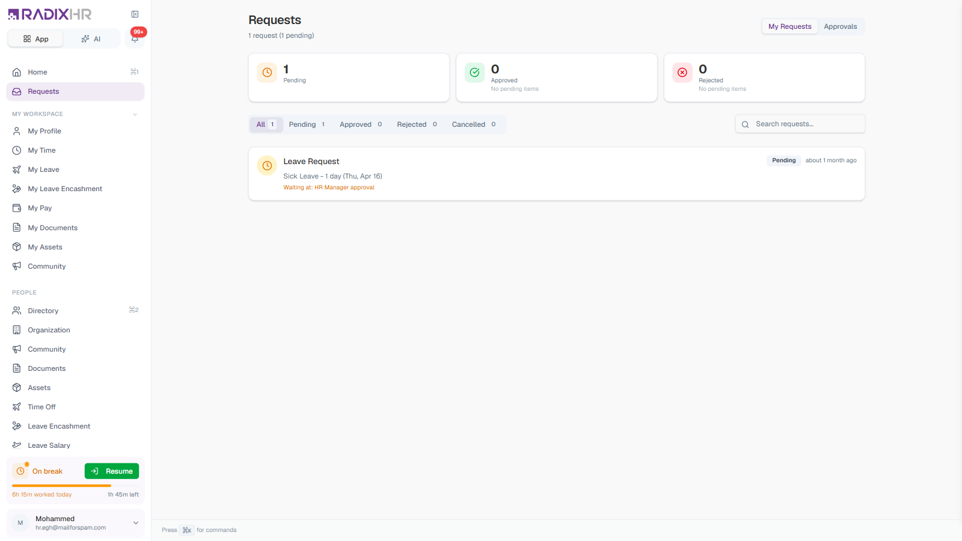Click the My Profile person icon
962x541 pixels.
(x=17, y=131)
